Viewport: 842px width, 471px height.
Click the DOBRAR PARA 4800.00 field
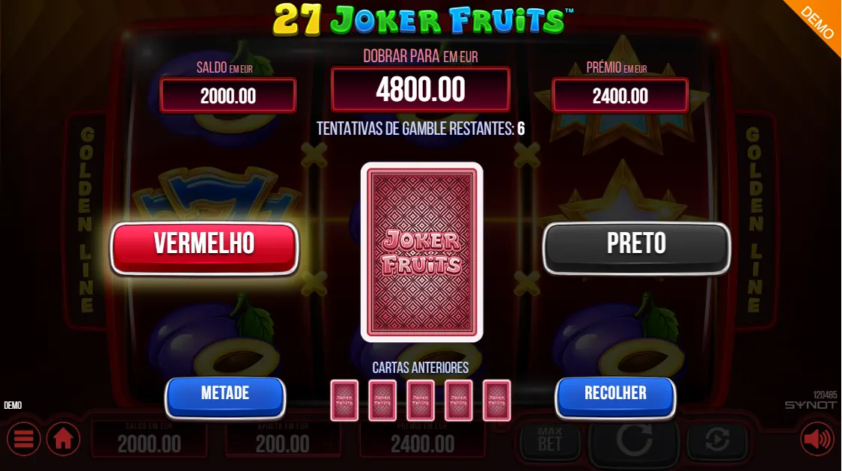[421, 89]
